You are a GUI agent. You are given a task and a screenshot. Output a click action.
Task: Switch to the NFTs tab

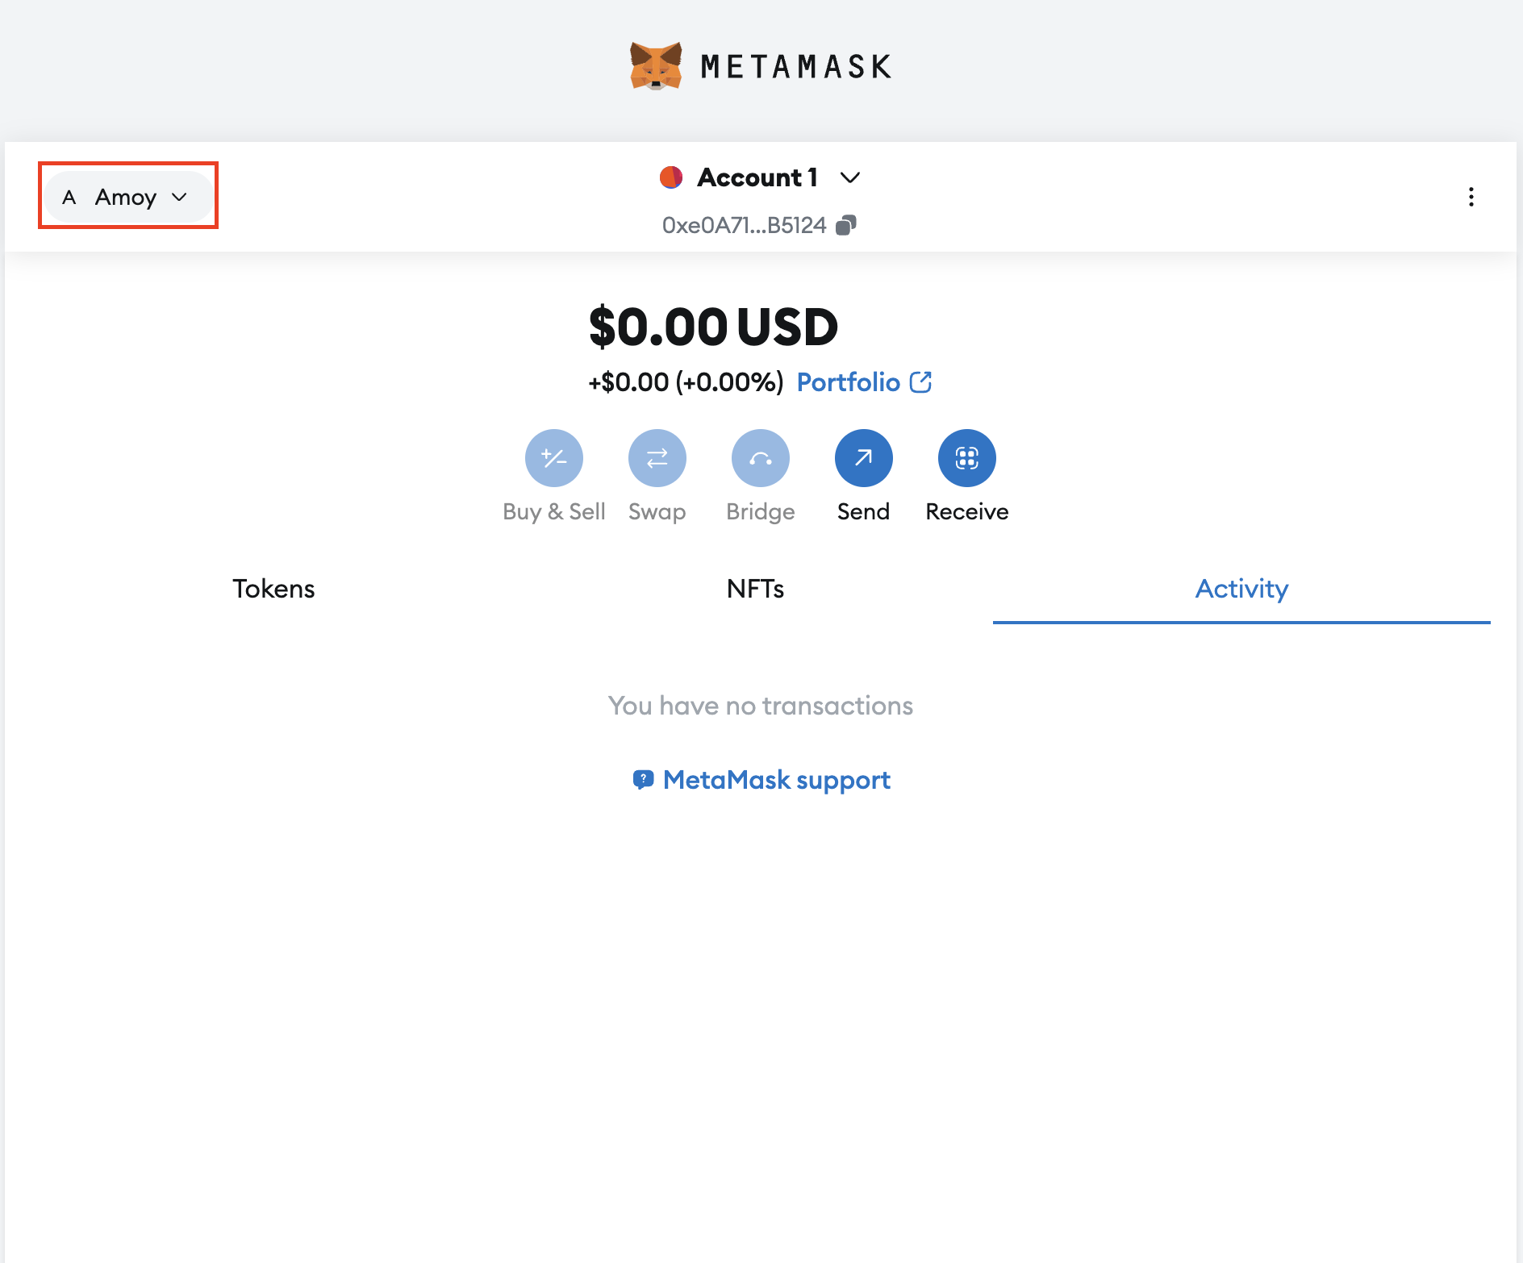click(x=755, y=589)
